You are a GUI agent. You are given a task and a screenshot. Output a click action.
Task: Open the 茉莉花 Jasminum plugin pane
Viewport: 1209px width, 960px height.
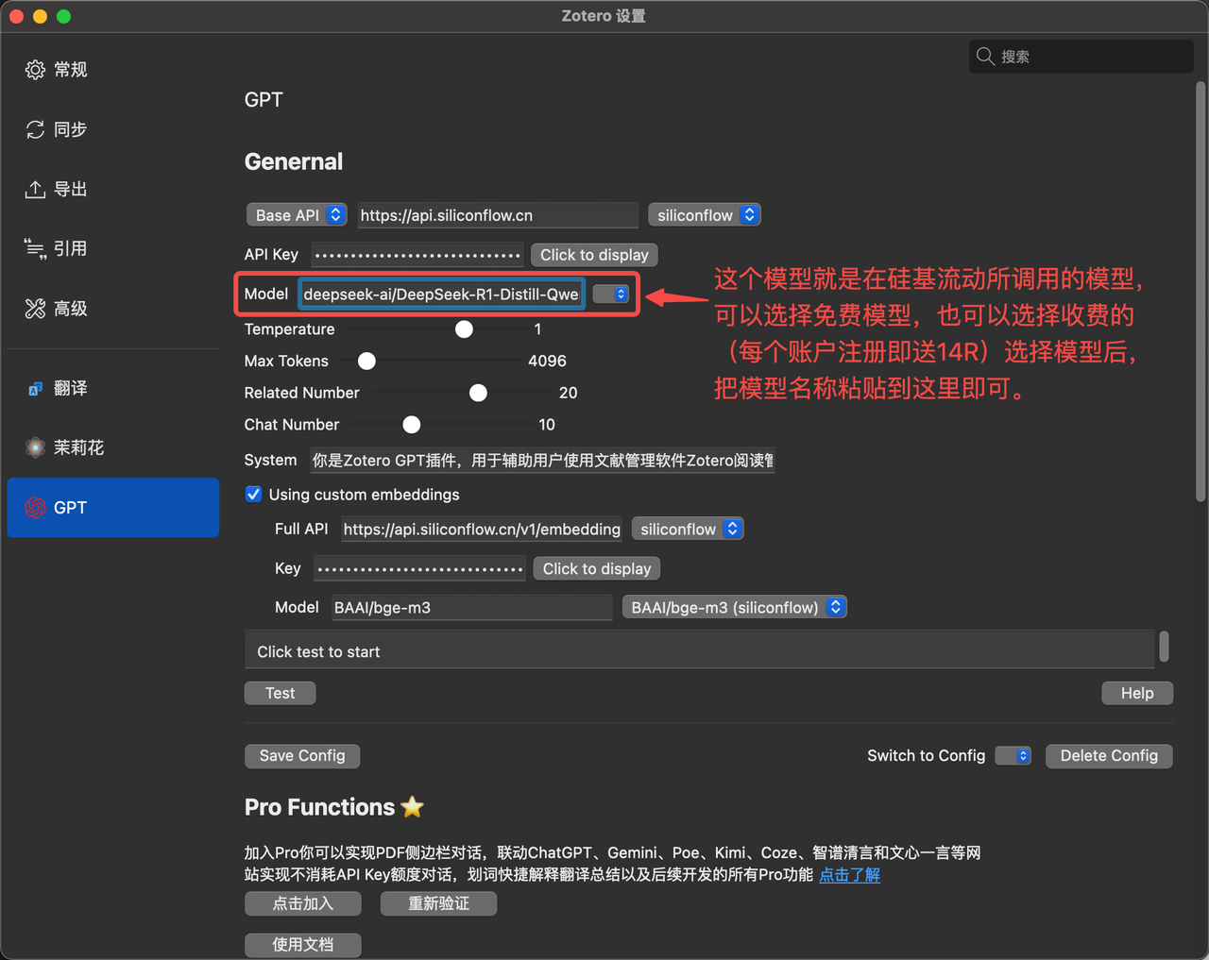coord(113,447)
